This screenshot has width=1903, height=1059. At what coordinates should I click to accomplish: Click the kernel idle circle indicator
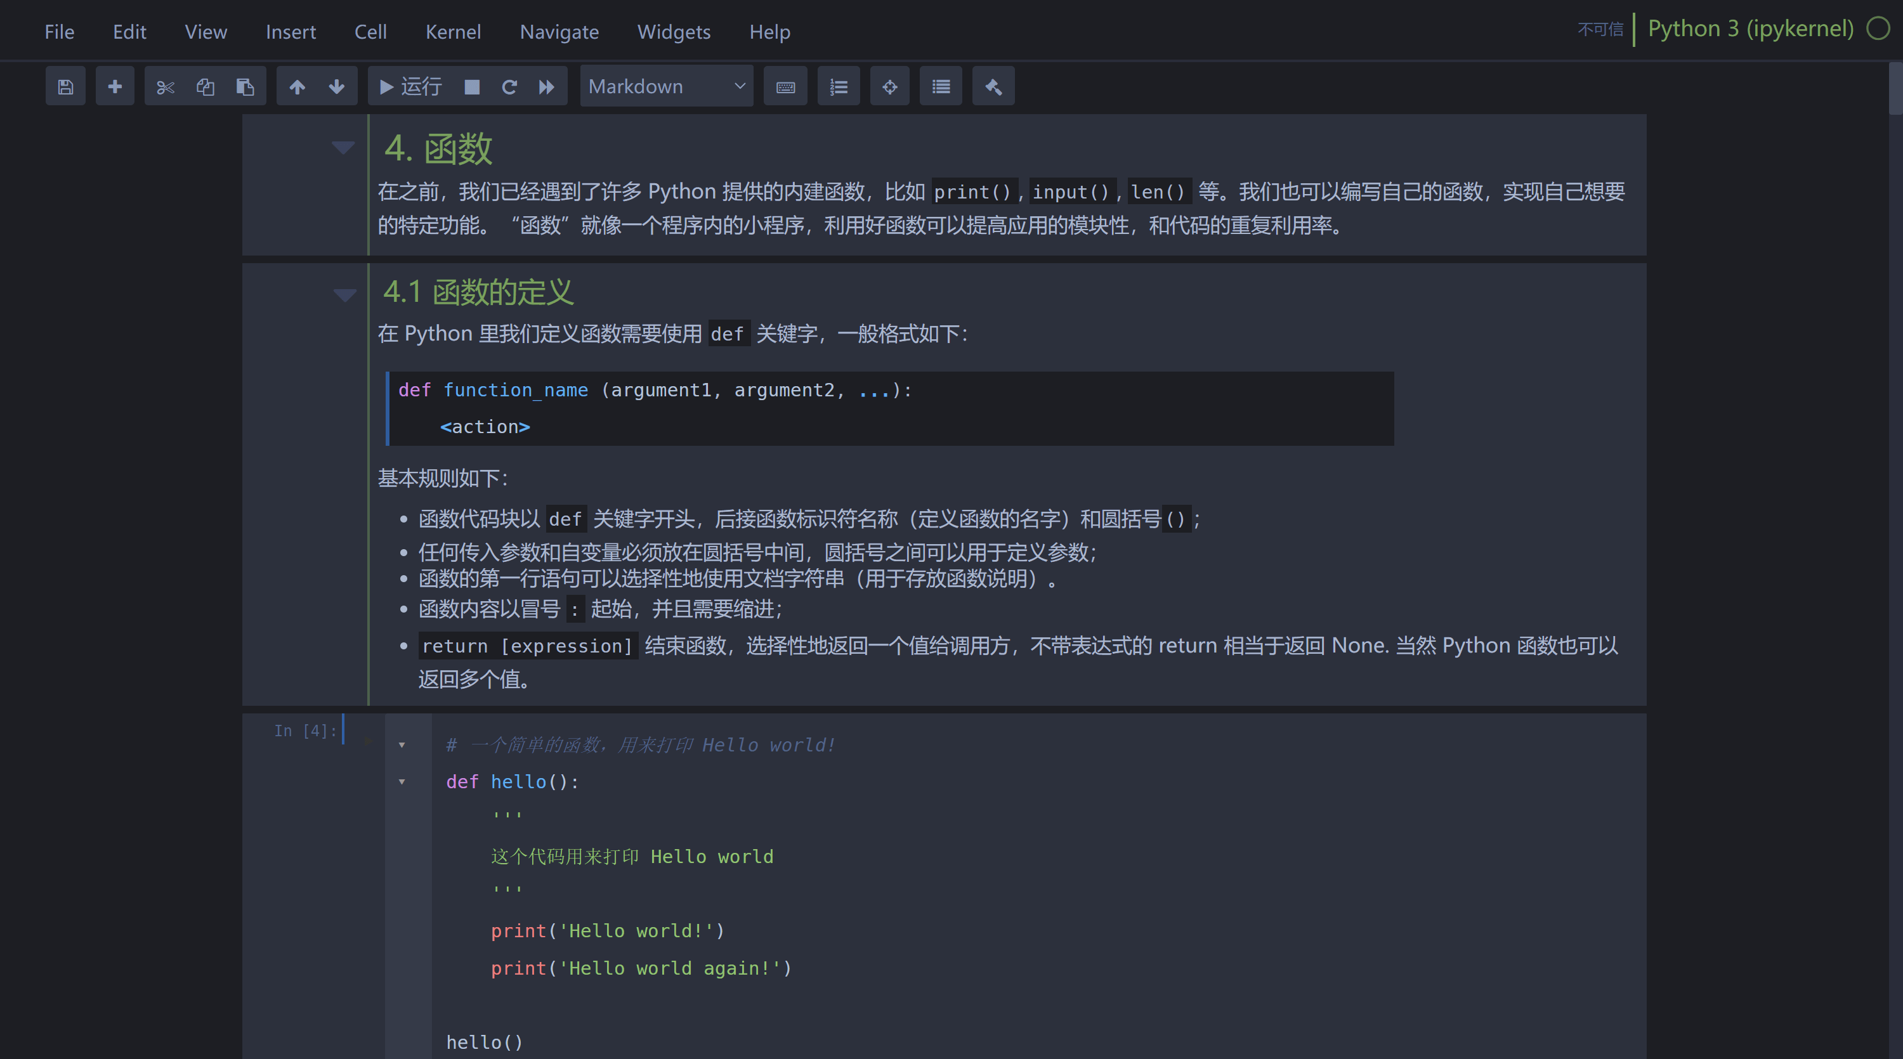1878,29
